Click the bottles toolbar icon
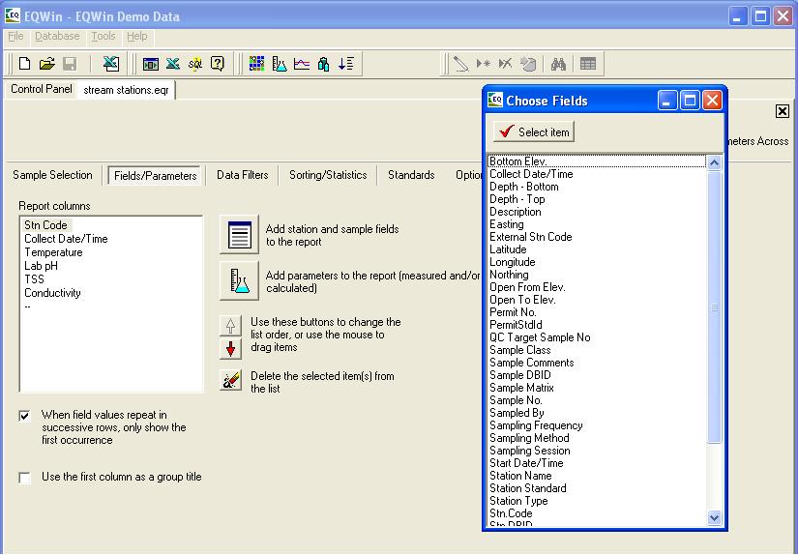Viewport: 798px width, 555px height. (324, 64)
